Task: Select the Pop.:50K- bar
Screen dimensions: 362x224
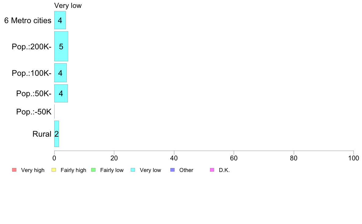Action: pyautogui.click(x=61, y=93)
